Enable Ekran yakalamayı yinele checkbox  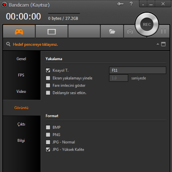pyautogui.click(x=48, y=78)
